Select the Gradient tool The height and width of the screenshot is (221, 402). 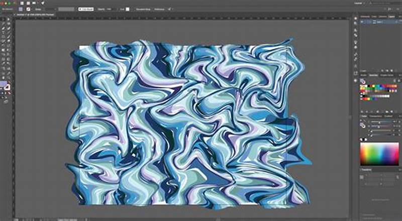click(x=9, y=59)
